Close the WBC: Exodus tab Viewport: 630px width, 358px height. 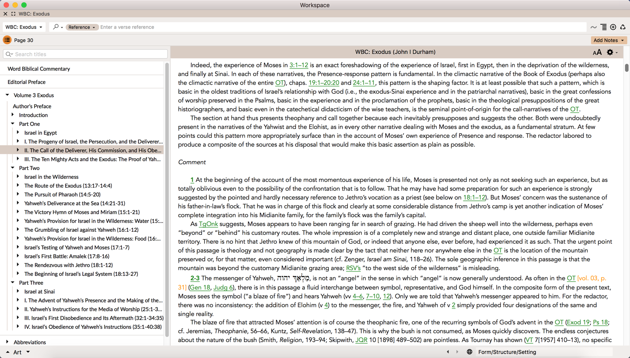(5, 14)
